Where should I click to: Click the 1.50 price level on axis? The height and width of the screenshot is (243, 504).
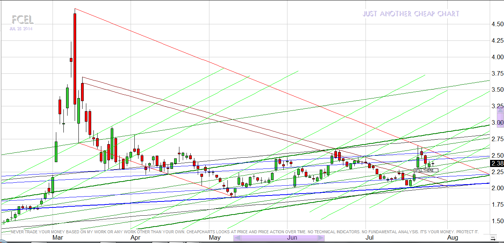[x=497, y=221]
